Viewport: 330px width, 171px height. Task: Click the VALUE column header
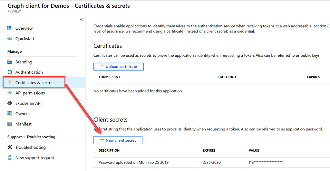254,150
